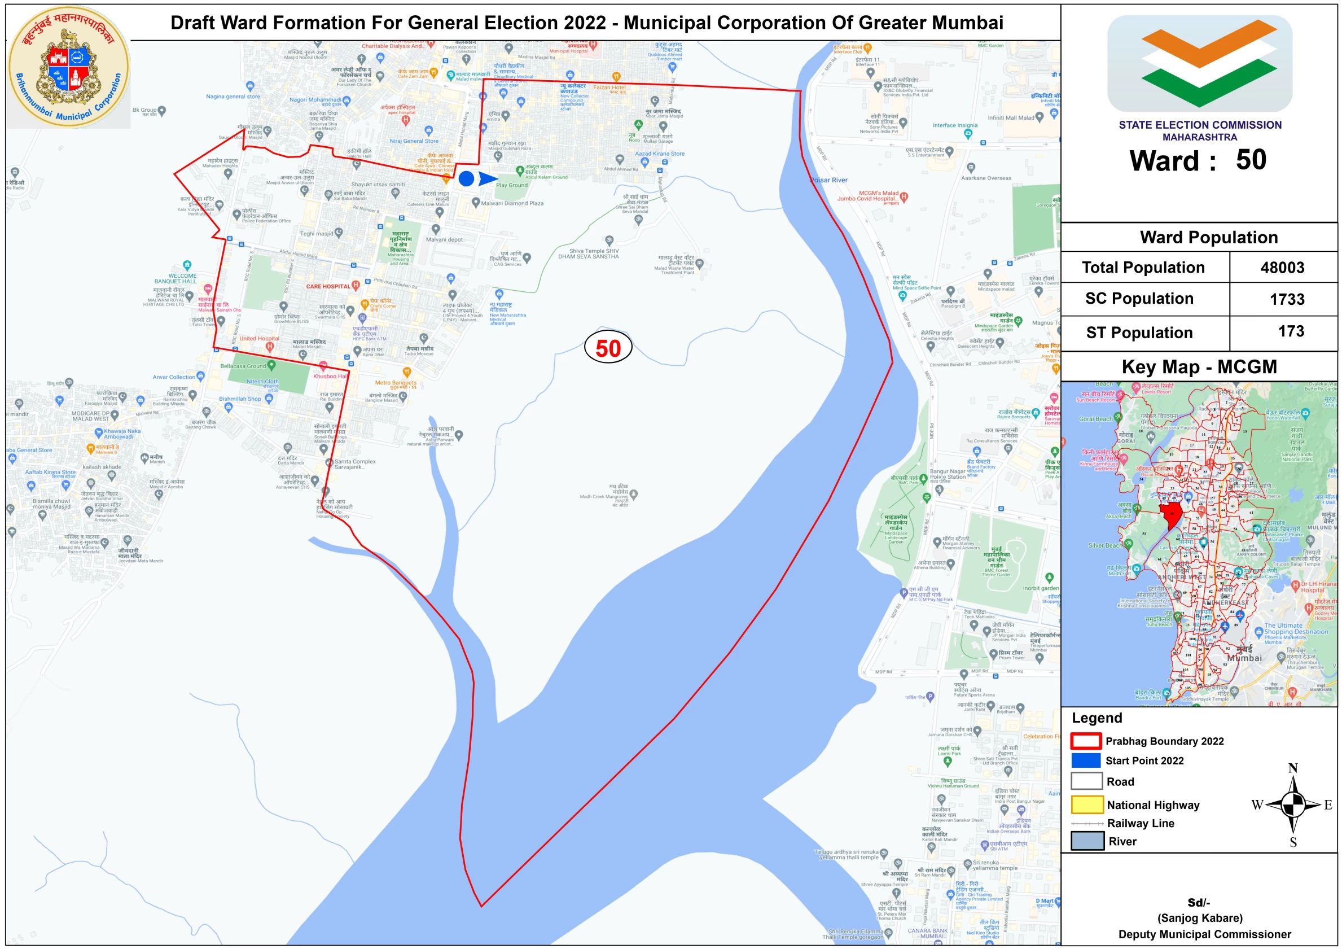Click the Total Population value 48003
The image size is (1342, 949).
[1282, 268]
